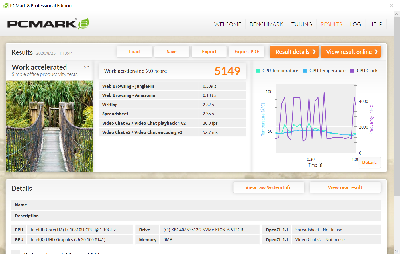Click the Name field
The height and width of the screenshot is (254, 400).
[x=212, y=205]
